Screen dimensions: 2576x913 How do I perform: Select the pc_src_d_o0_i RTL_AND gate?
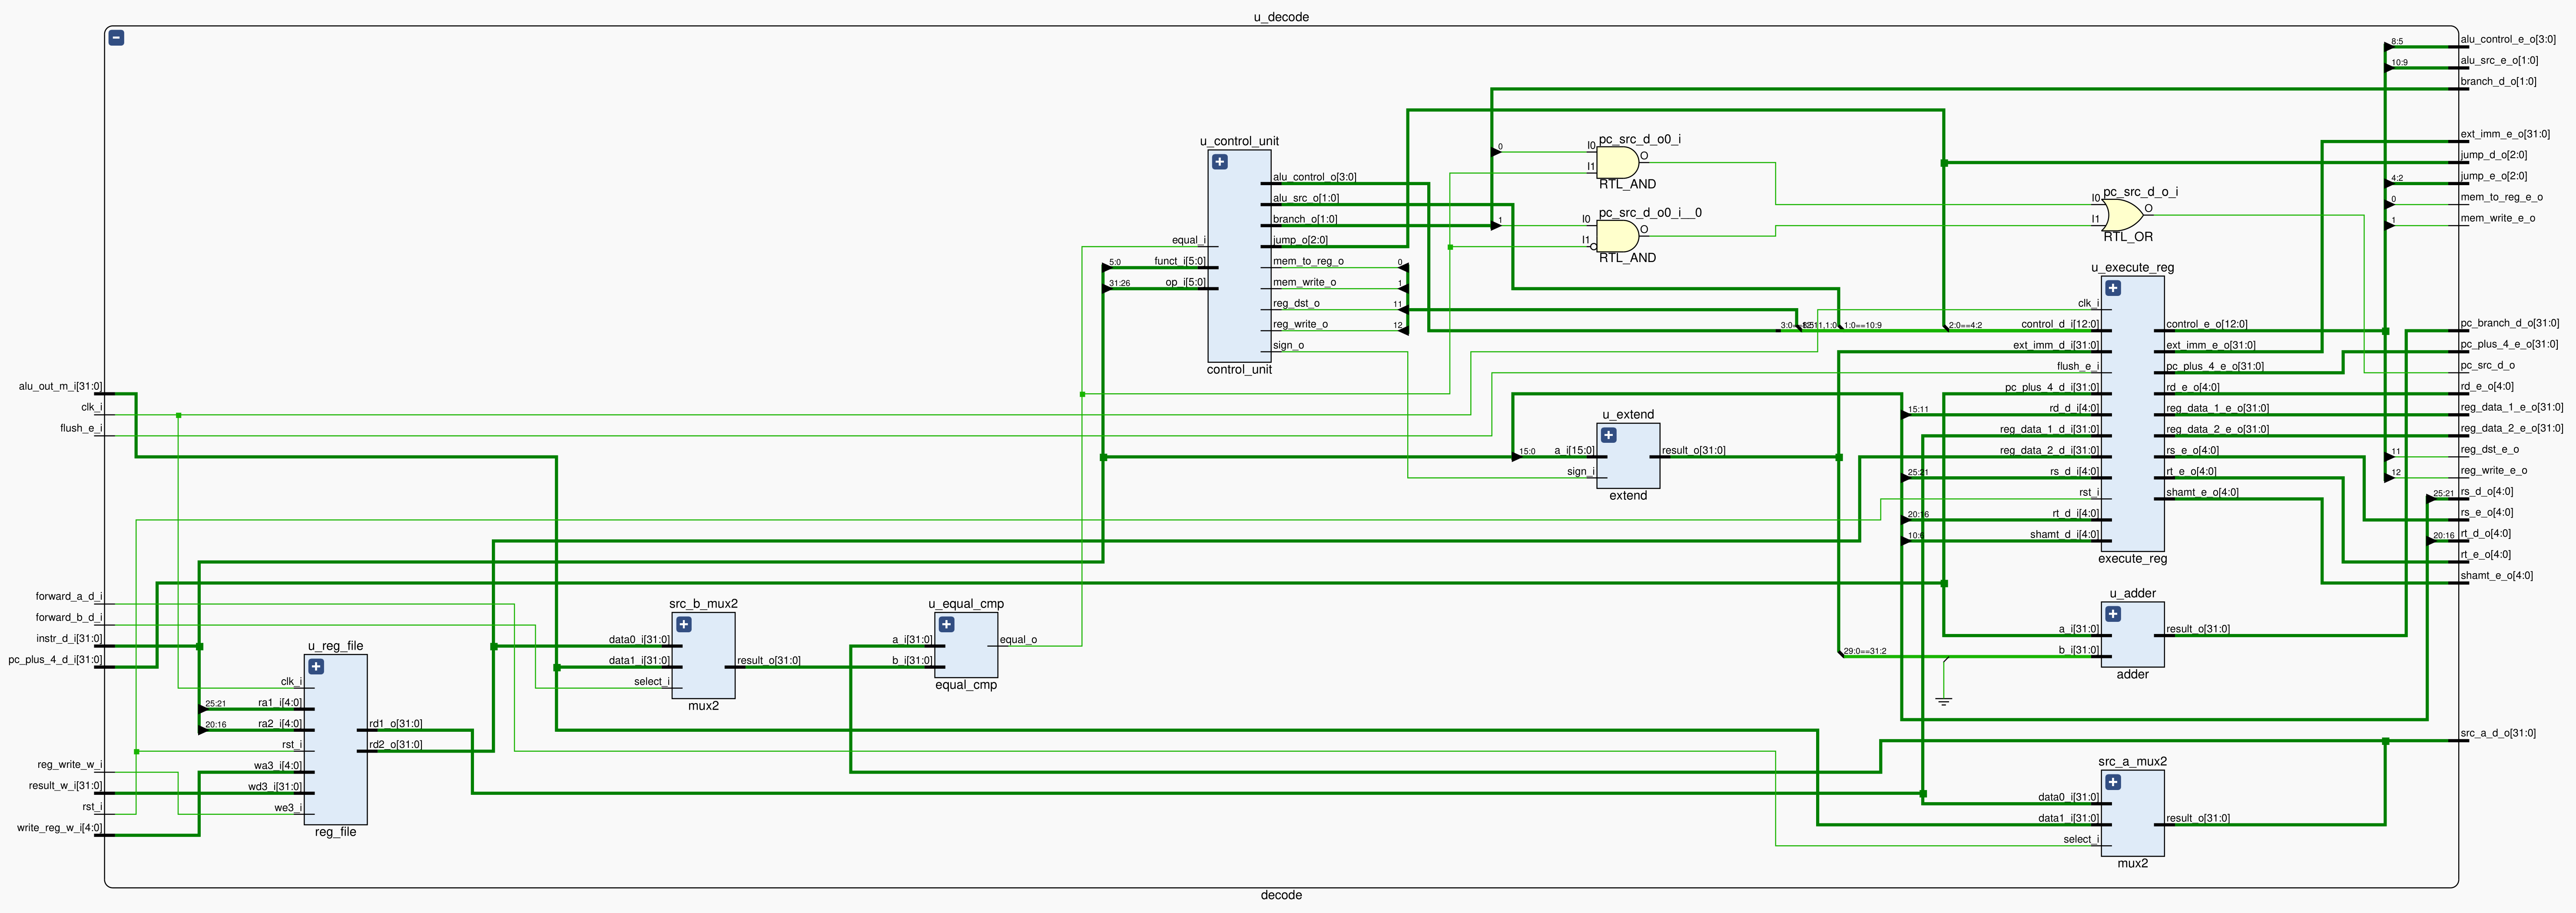pos(1617,162)
